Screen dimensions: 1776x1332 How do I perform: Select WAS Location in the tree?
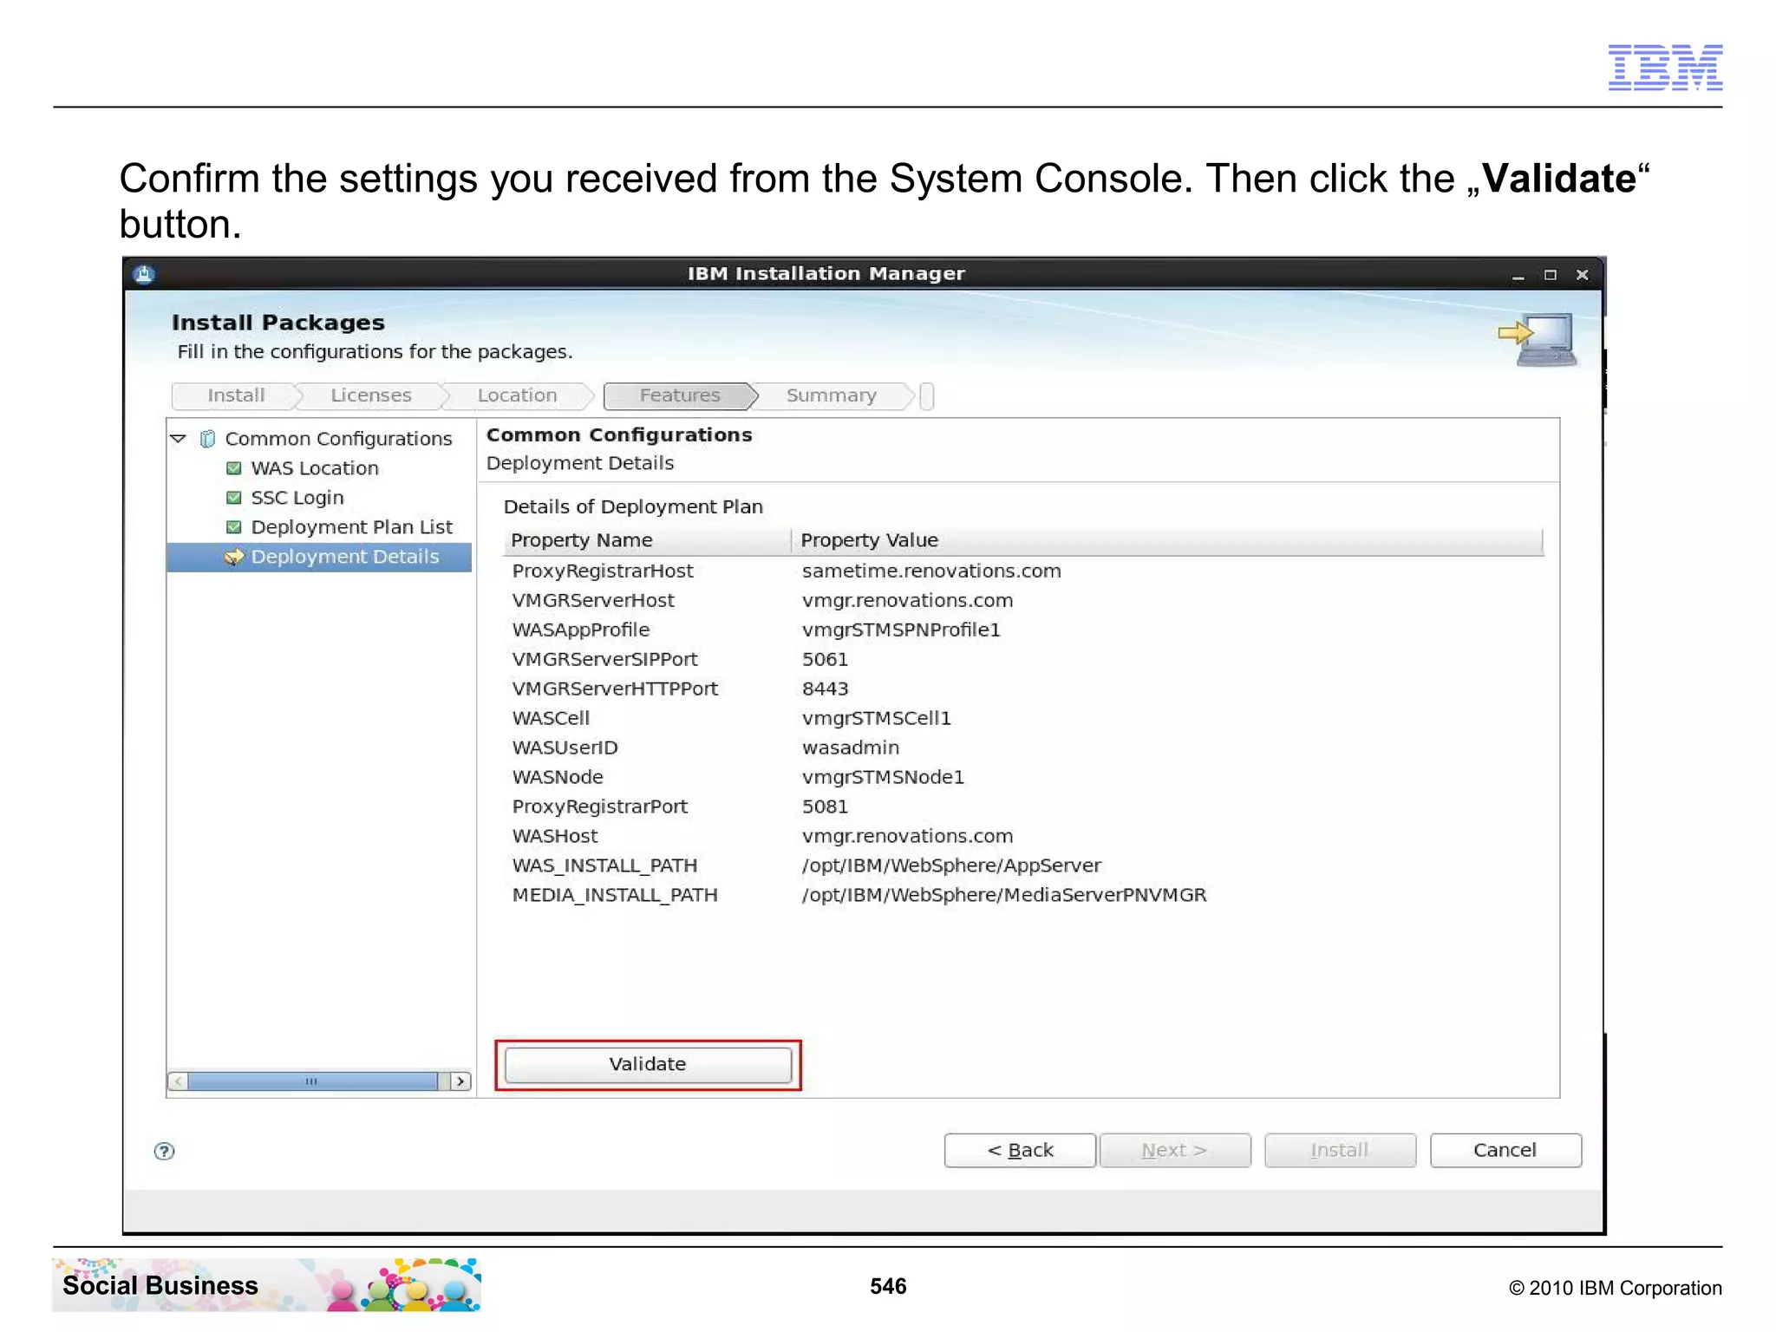315,468
